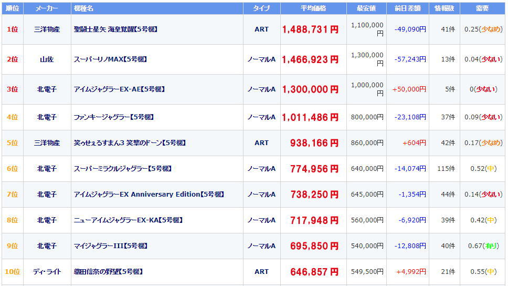This screenshot has width=508, height=286.
Task: Open 織田信奈の野望【5号機】 link
Action: coord(108,271)
